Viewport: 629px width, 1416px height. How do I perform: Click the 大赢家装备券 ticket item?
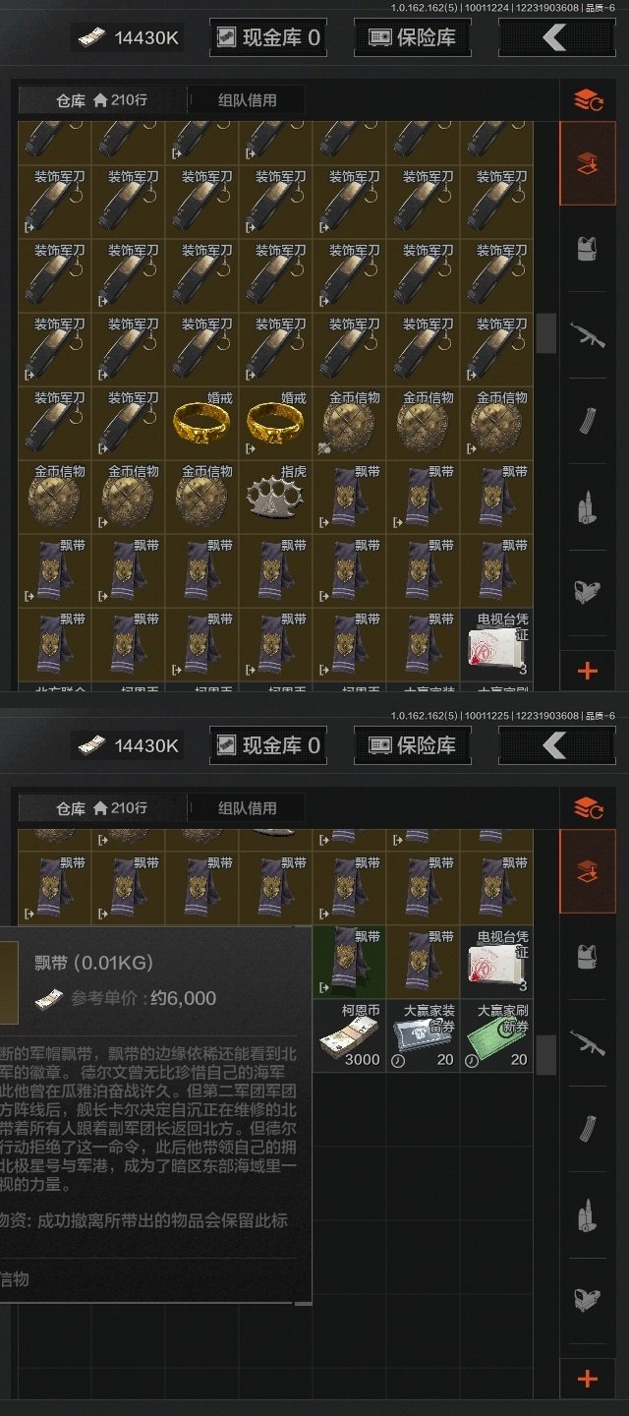(x=423, y=1035)
